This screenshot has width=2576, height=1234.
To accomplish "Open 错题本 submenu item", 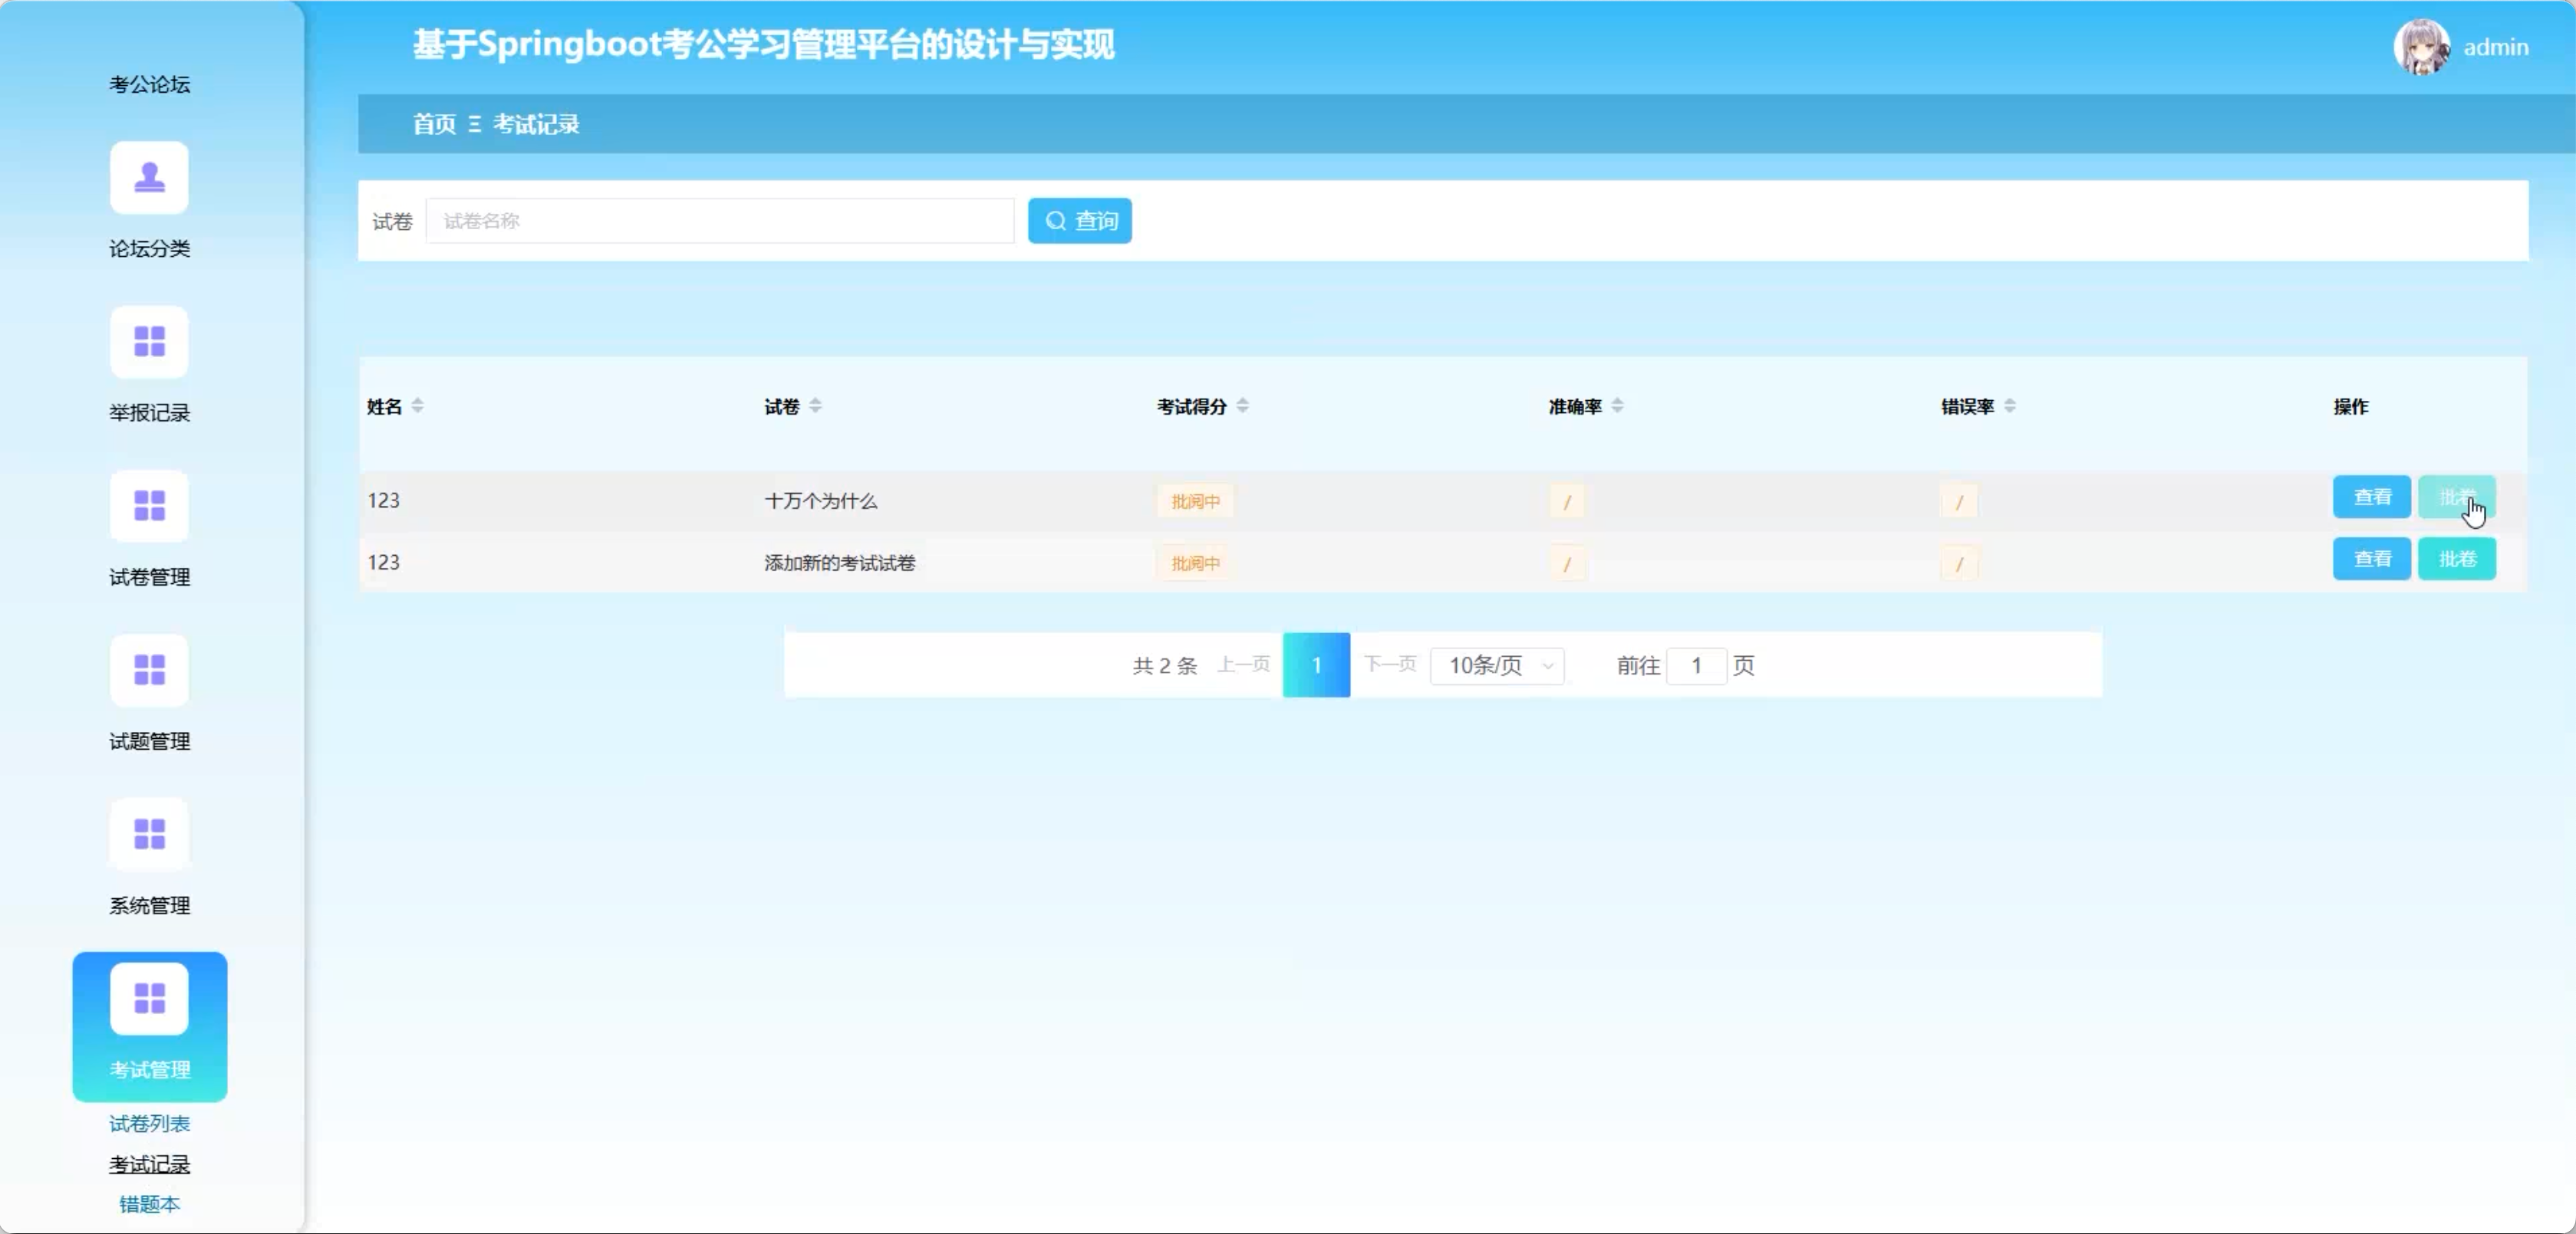I will point(149,1204).
